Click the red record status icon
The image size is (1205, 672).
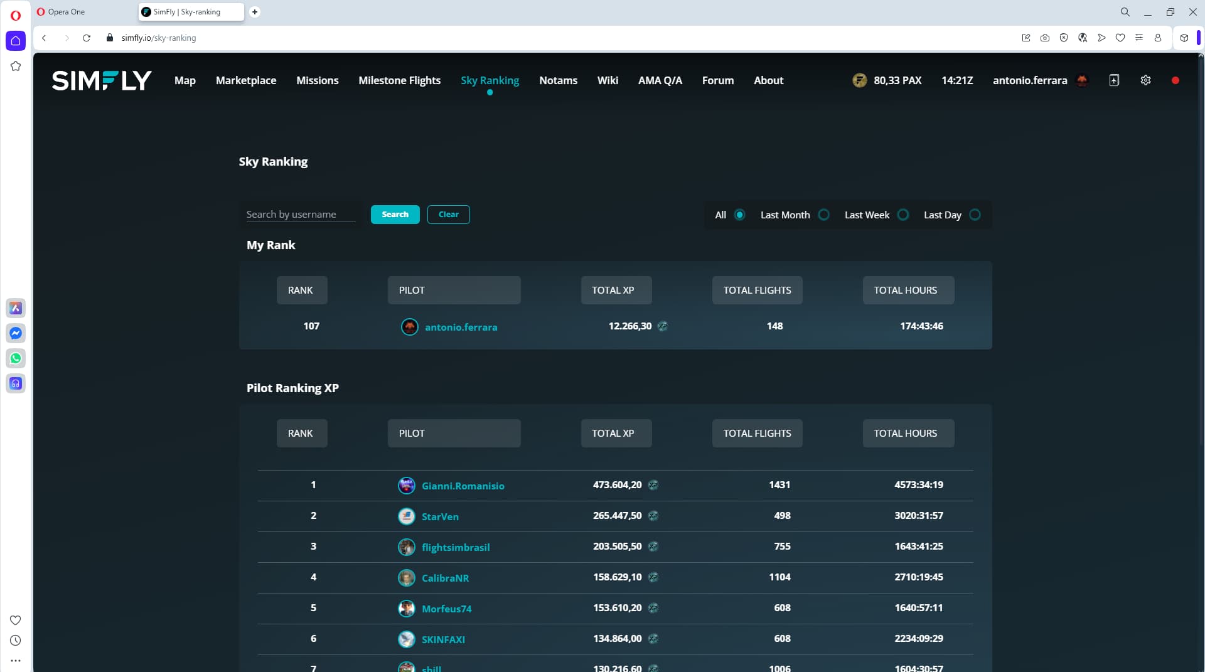(x=1176, y=80)
